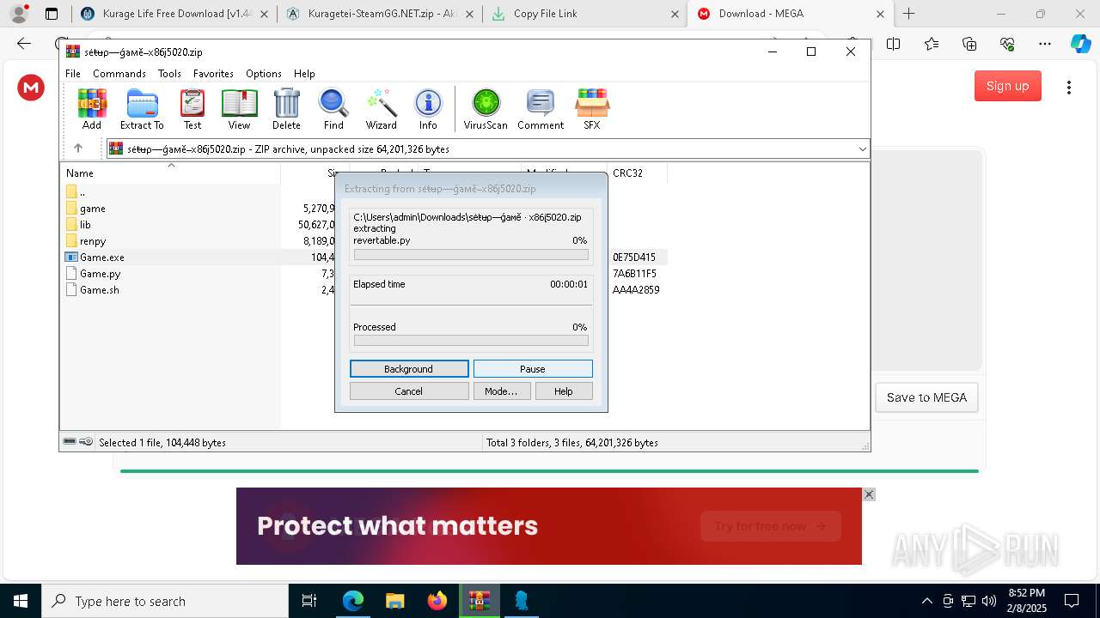The height and width of the screenshot is (618, 1100).
Task: Switch to Copy File Link tab
Action: click(x=584, y=14)
